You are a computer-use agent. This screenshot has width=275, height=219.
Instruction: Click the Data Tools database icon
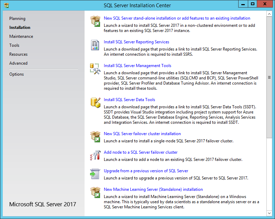[x=96, y=103]
